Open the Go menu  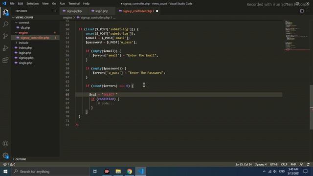[54, 3]
